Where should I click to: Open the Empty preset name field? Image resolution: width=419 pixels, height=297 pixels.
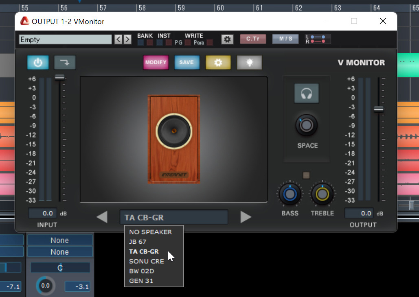[x=65, y=39]
